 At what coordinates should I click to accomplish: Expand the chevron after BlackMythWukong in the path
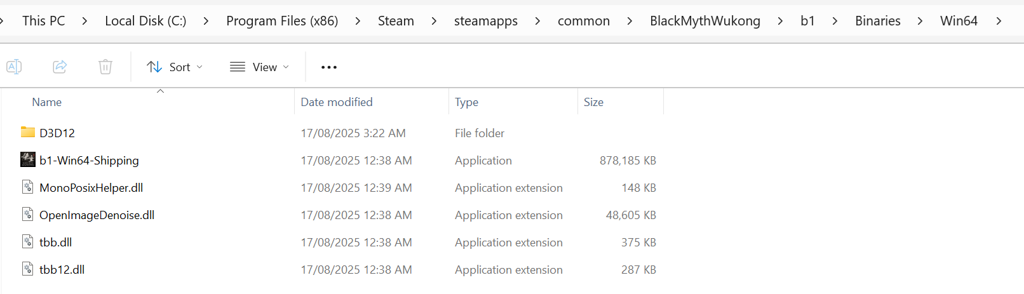coord(780,21)
